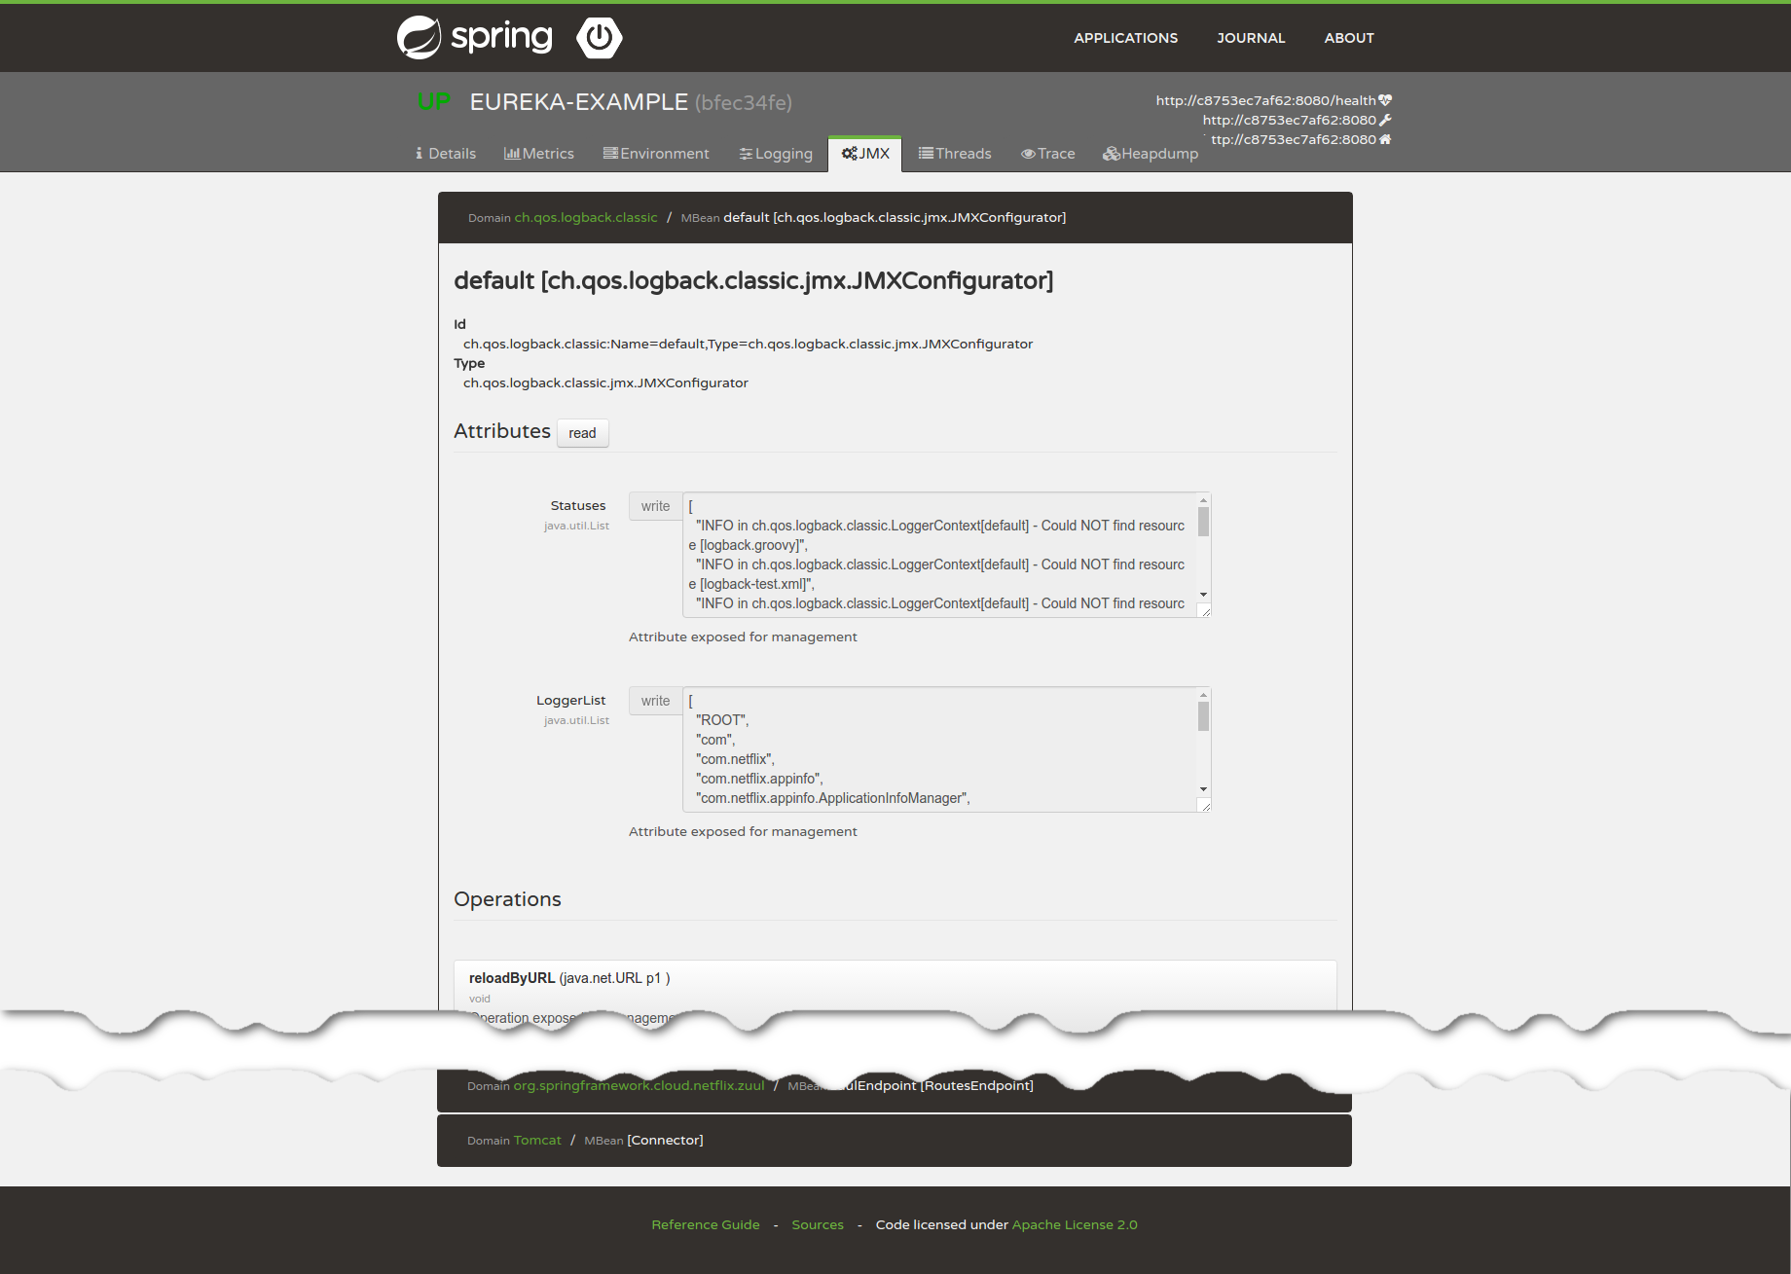1791x1274 pixels.
Task: Open the Heapdump tab
Action: (x=1150, y=154)
